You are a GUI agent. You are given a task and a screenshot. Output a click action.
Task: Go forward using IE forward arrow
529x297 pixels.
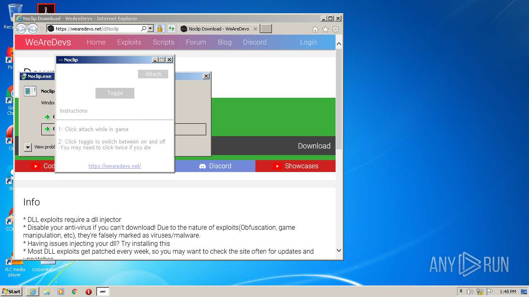pyautogui.click(x=33, y=28)
